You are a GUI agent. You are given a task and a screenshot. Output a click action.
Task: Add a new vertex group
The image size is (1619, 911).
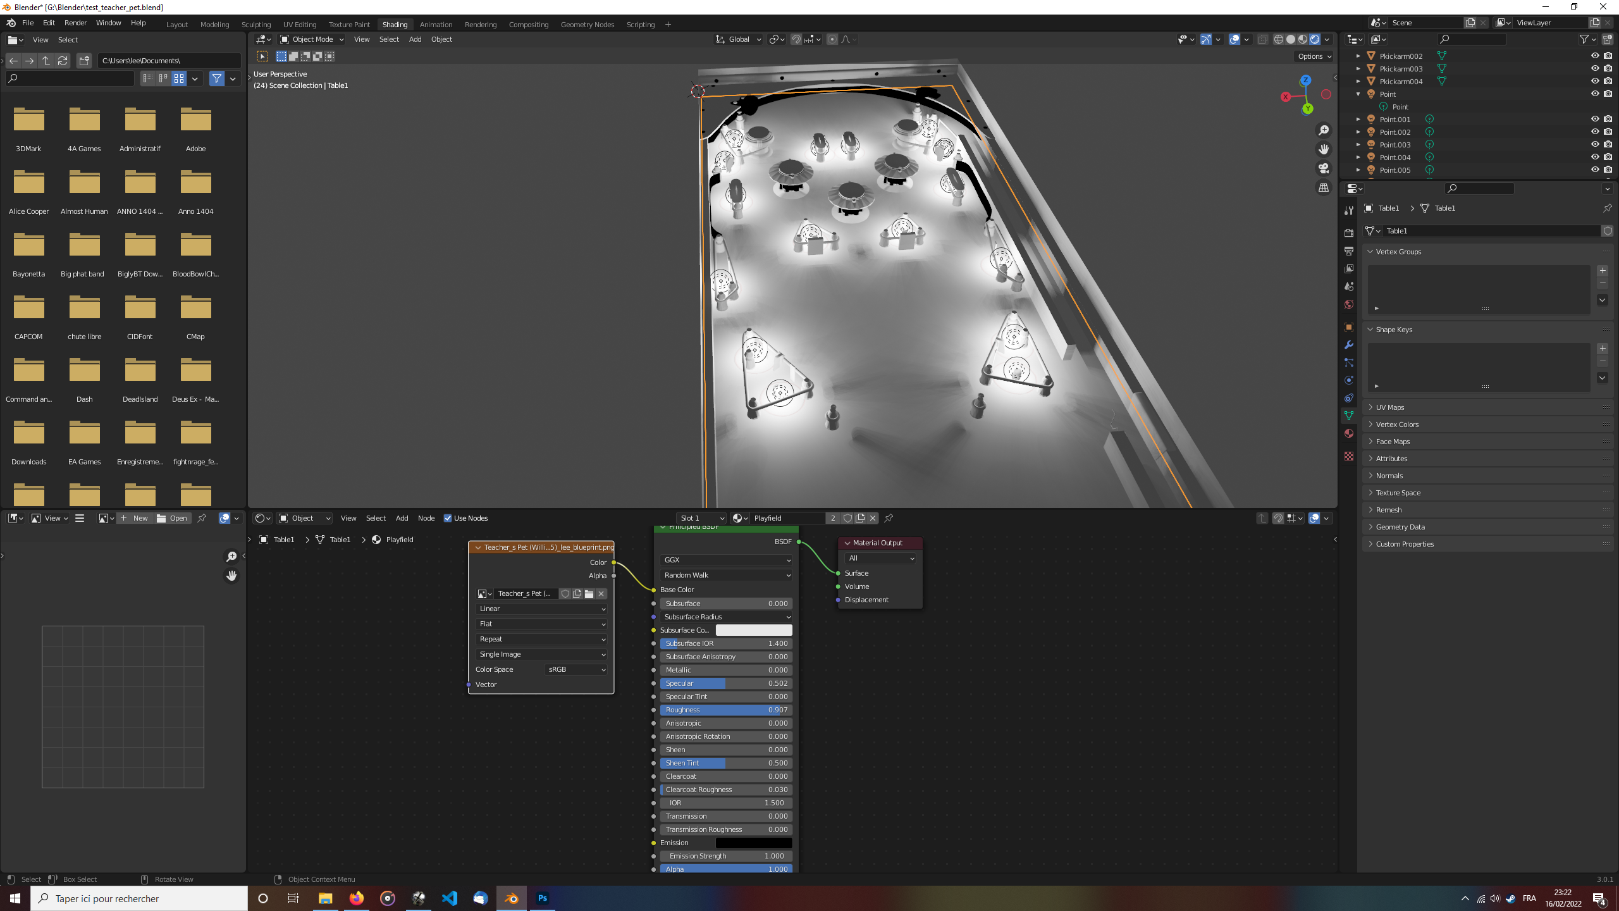click(1603, 271)
